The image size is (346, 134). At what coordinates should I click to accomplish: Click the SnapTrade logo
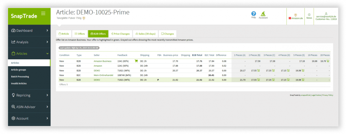pyautogui.click(x=24, y=16)
